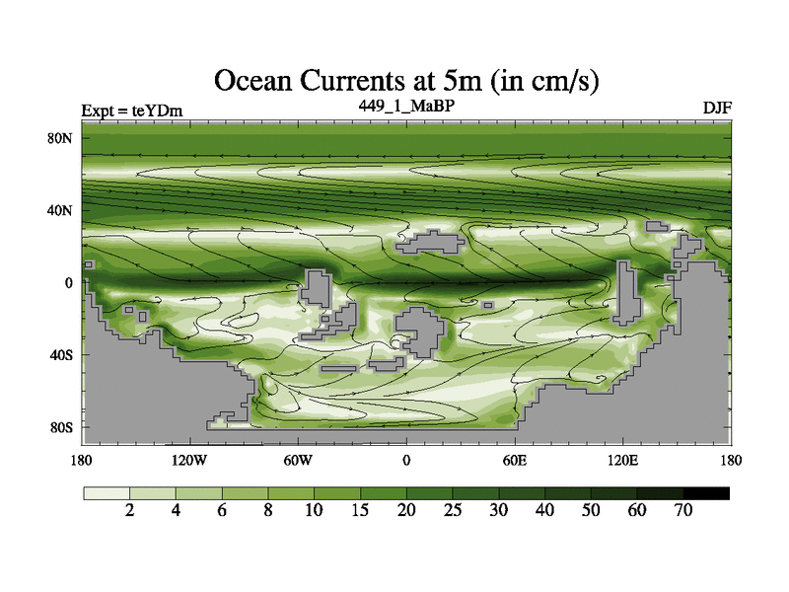This screenshot has width=789, height=592.
Task: Click the '80S' latitude axis label
Action: tap(62, 426)
